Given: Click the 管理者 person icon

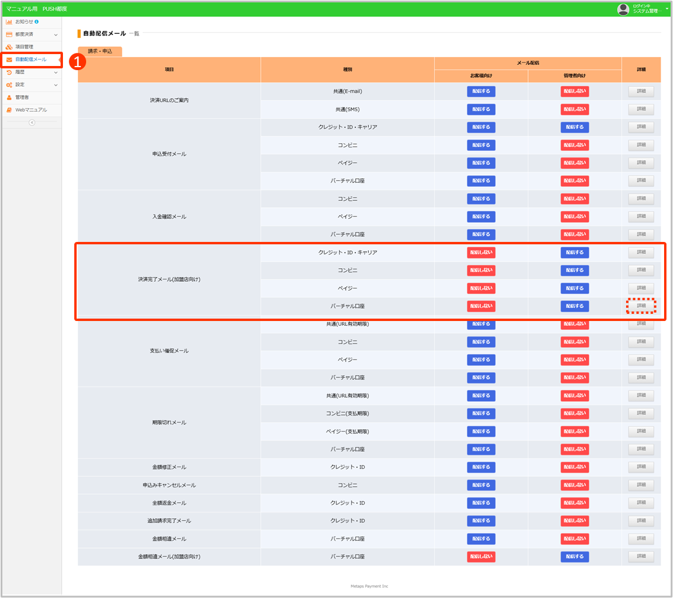Looking at the screenshot, I should [9, 97].
